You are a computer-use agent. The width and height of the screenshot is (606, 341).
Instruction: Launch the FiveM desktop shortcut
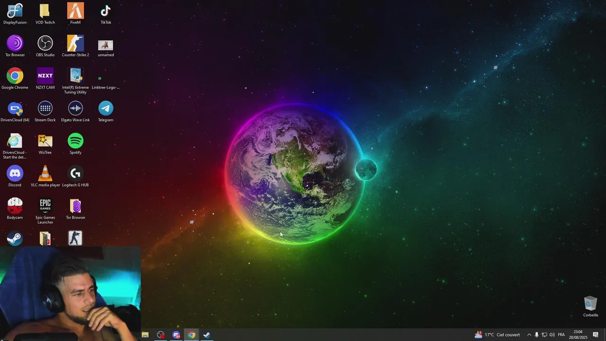(75, 14)
